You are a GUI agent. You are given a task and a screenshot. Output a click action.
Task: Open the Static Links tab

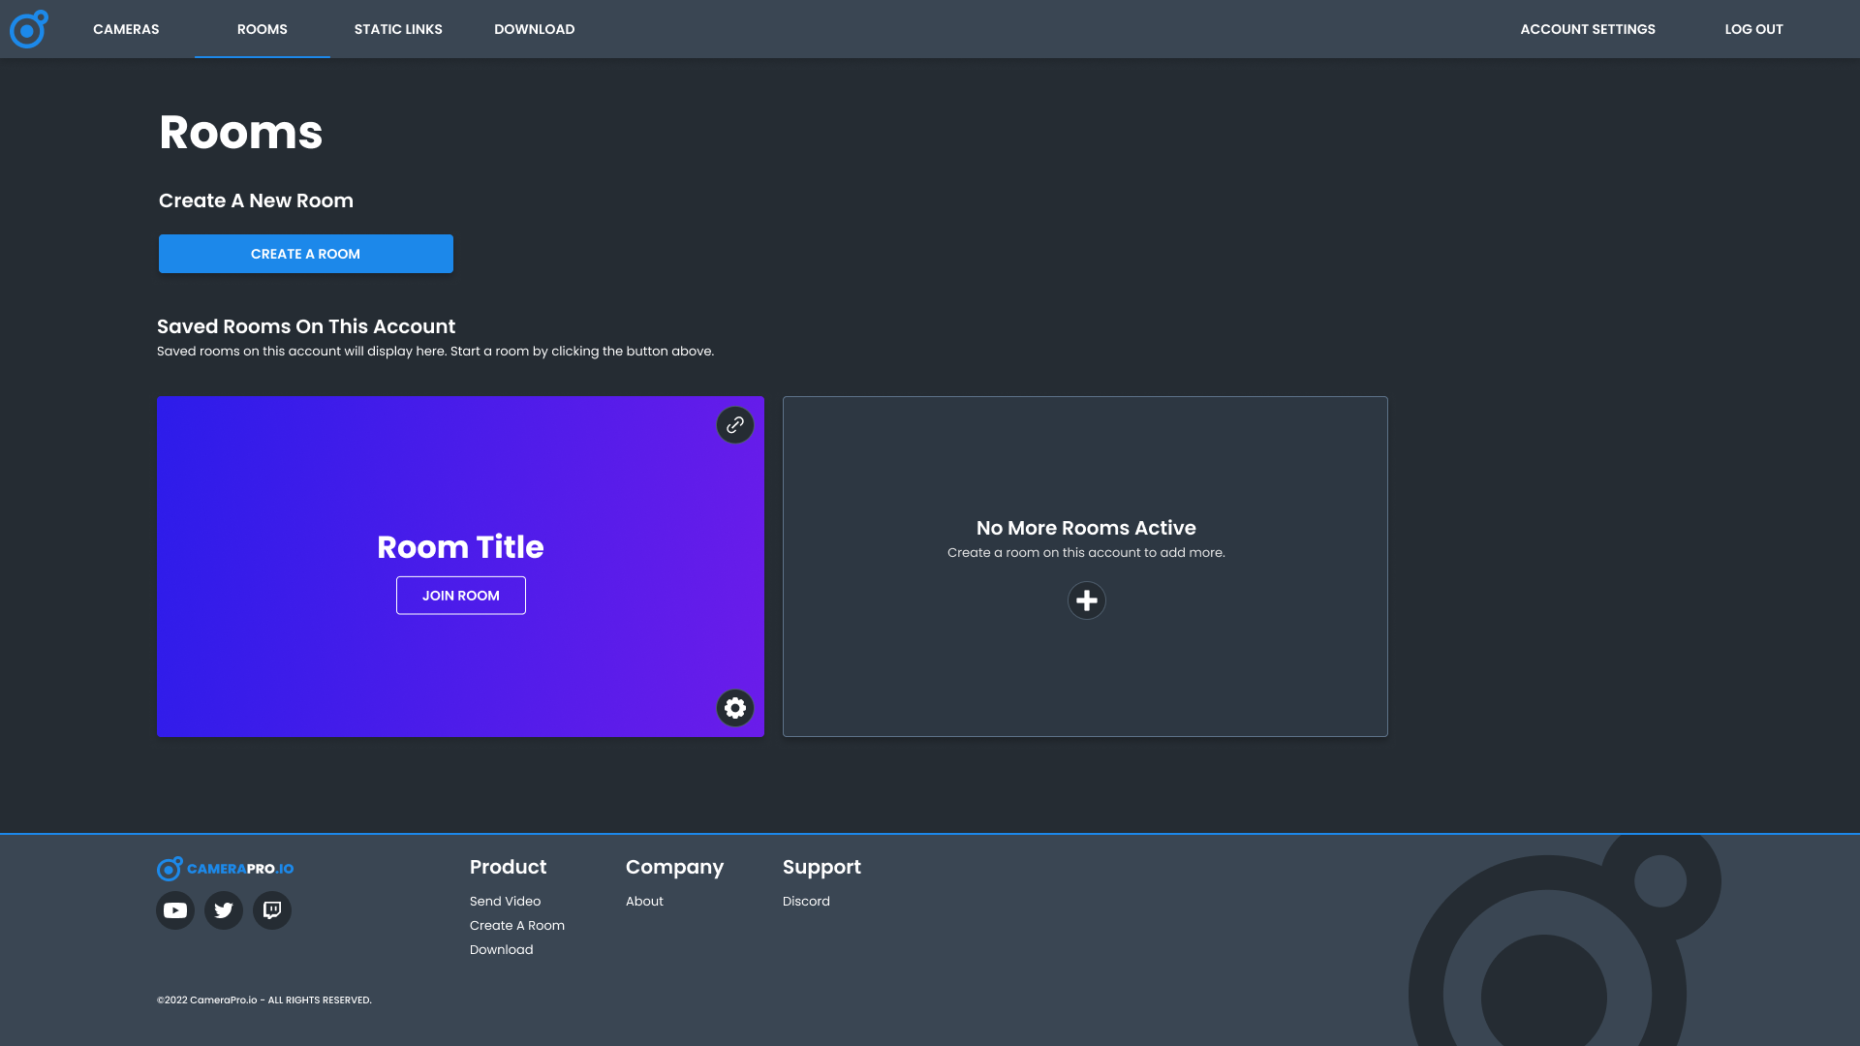(x=398, y=29)
